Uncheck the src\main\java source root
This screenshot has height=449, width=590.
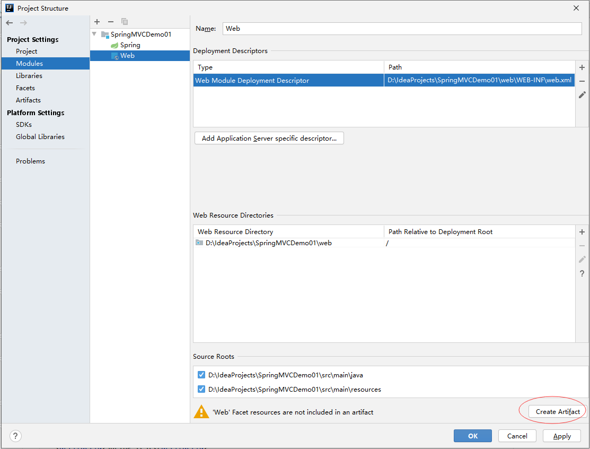[201, 375]
